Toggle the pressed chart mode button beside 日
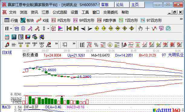The image size is (185, 112). [17, 28]
